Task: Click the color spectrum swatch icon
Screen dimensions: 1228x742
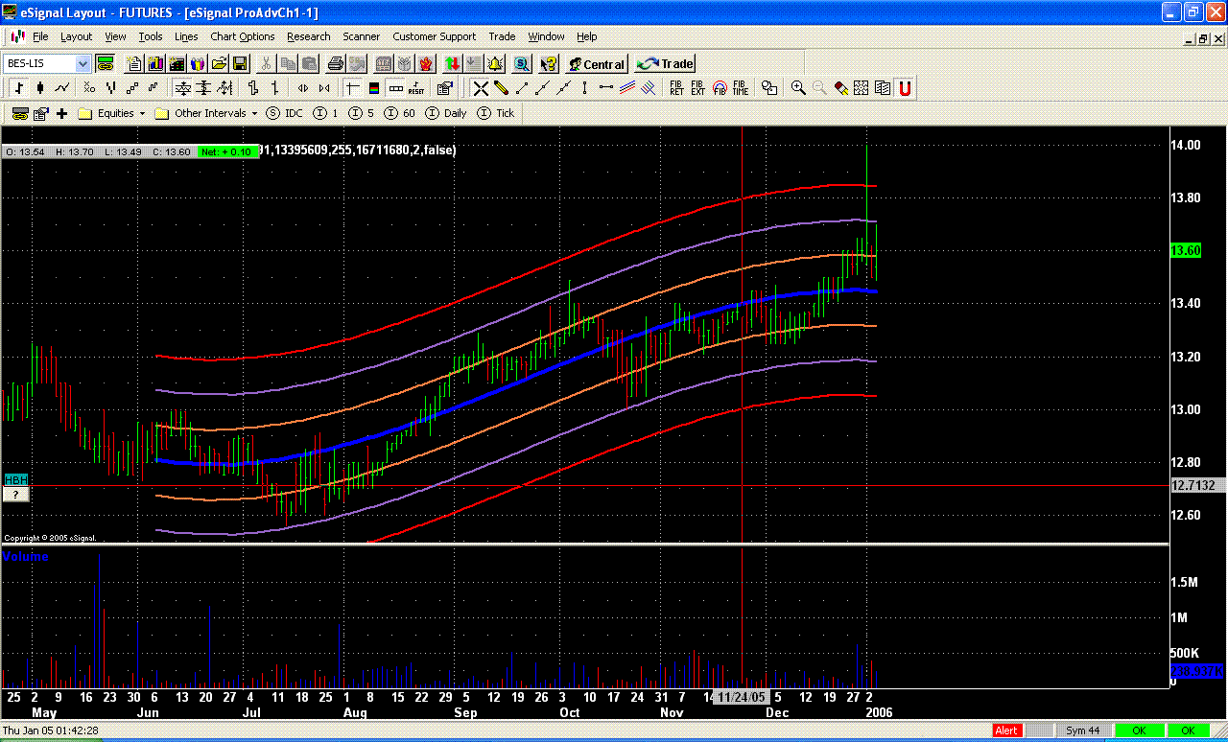Action: (x=372, y=88)
